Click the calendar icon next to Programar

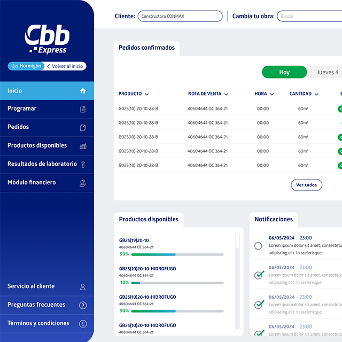(x=83, y=109)
